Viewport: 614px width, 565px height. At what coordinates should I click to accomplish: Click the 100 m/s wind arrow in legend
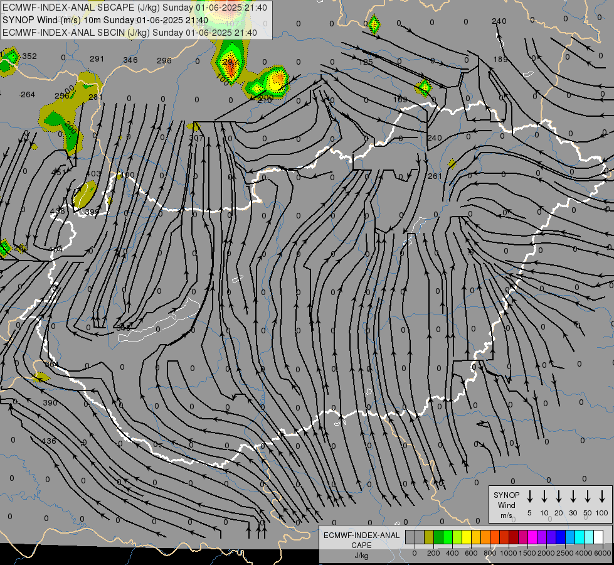(602, 497)
